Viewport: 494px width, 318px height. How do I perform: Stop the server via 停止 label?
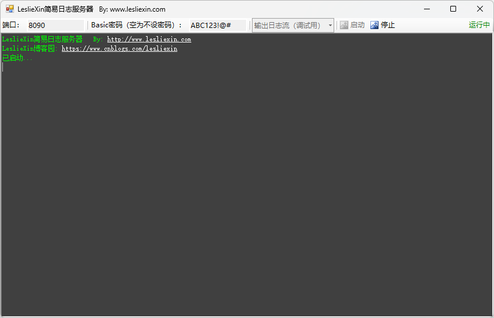387,25
